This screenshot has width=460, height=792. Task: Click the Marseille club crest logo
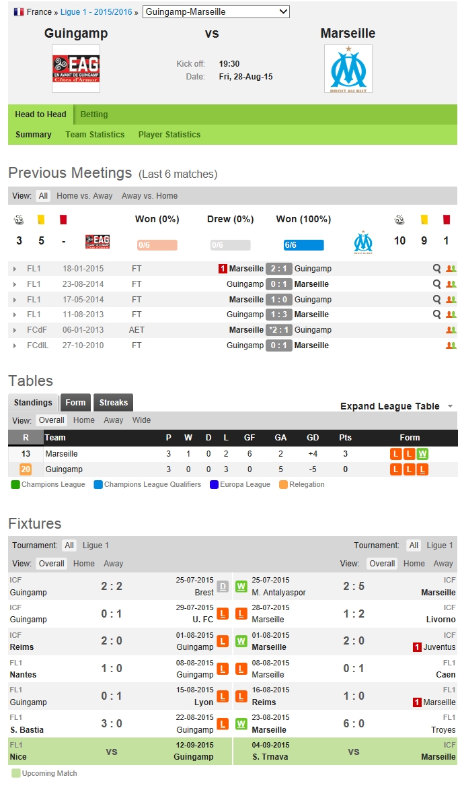point(348,69)
